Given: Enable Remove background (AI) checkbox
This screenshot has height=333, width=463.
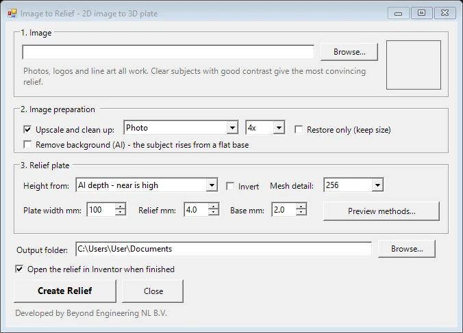Looking at the screenshot, I should (x=27, y=145).
